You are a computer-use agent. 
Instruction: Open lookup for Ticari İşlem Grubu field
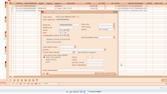[74, 52]
